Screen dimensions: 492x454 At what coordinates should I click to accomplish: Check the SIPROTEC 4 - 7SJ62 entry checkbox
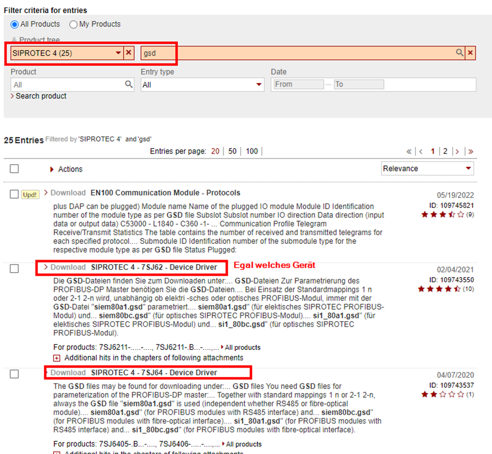(14, 269)
